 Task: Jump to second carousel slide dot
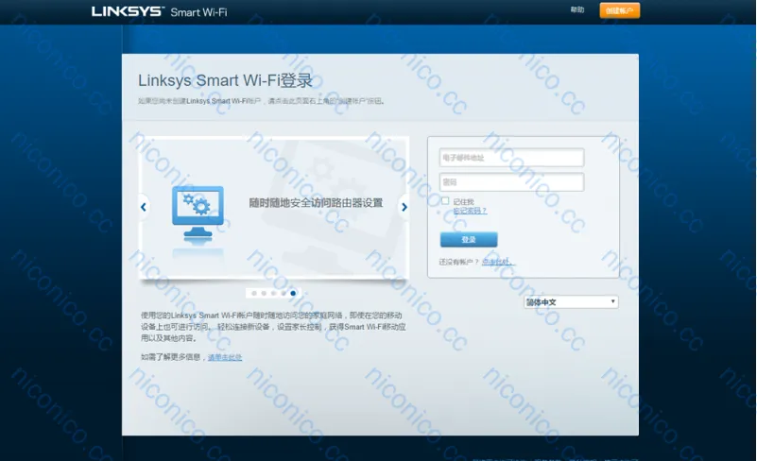pos(264,293)
